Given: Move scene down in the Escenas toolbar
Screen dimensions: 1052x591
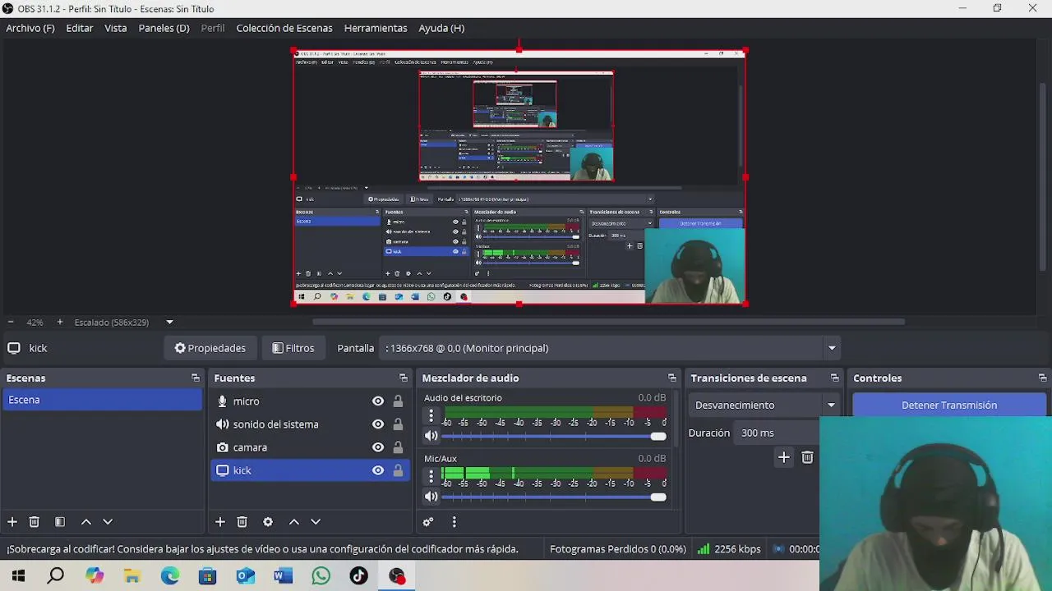Looking at the screenshot, I should pyautogui.click(x=107, y=522).
